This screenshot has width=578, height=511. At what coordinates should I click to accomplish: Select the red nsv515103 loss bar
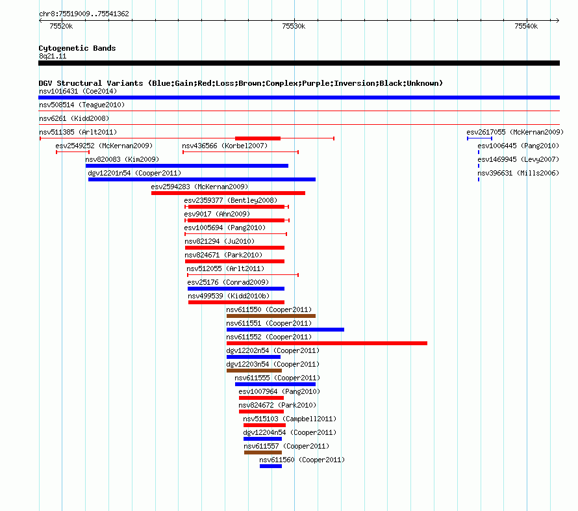coord(265,425)
